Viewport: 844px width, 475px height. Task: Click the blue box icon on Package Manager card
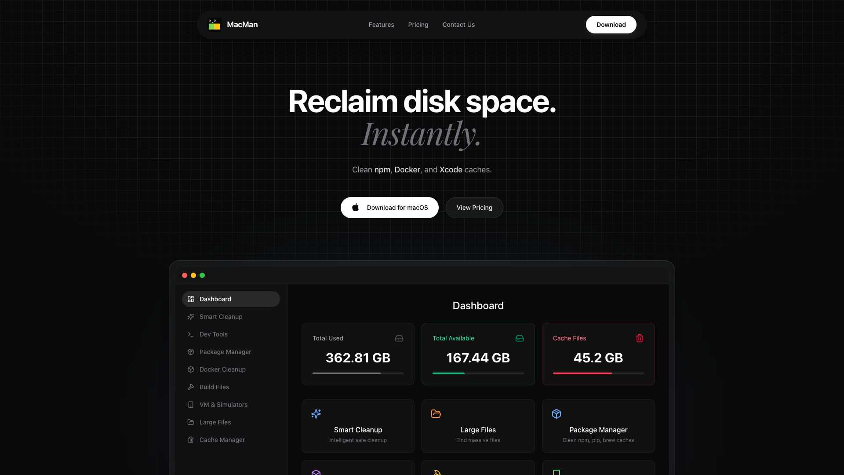coord(557,414)
